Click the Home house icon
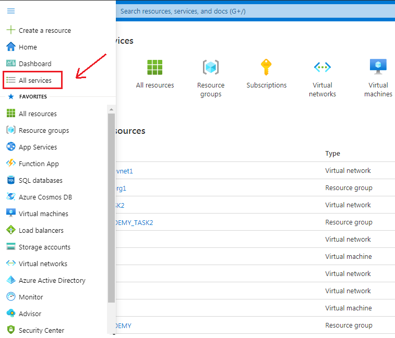 (11, 46)
